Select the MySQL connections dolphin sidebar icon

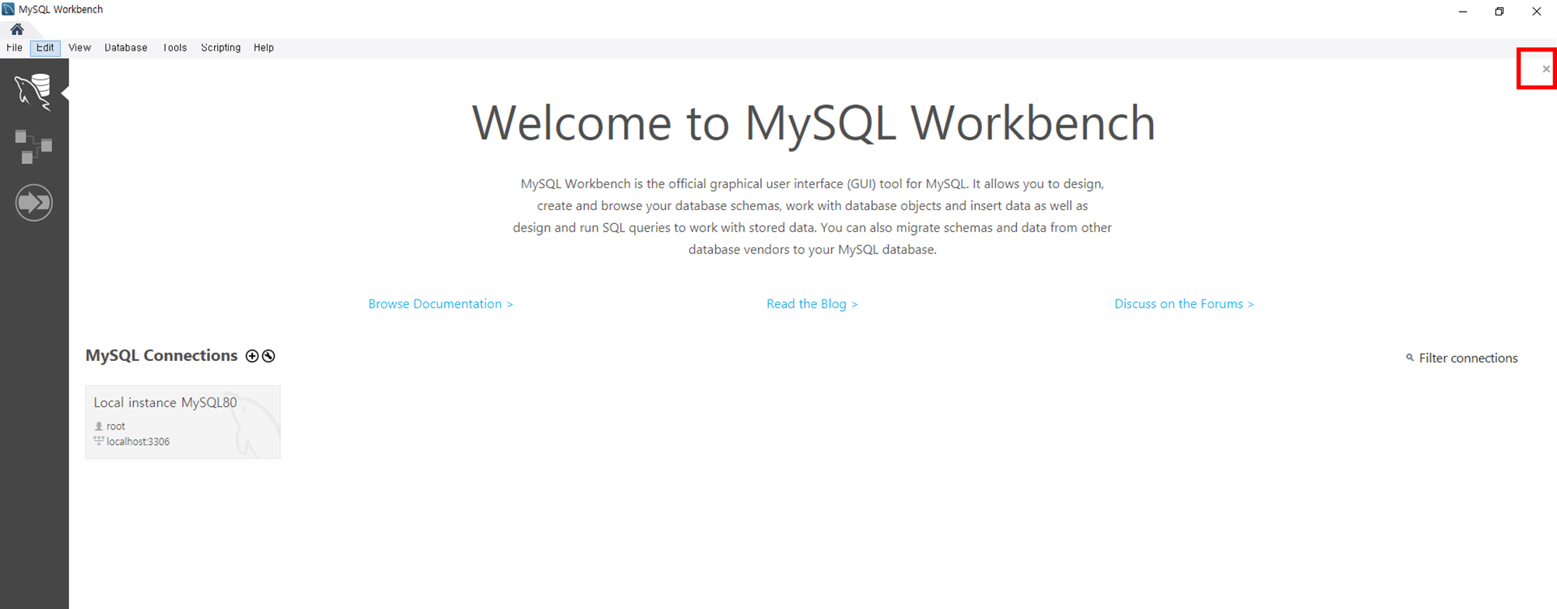[x=33, y=92]
